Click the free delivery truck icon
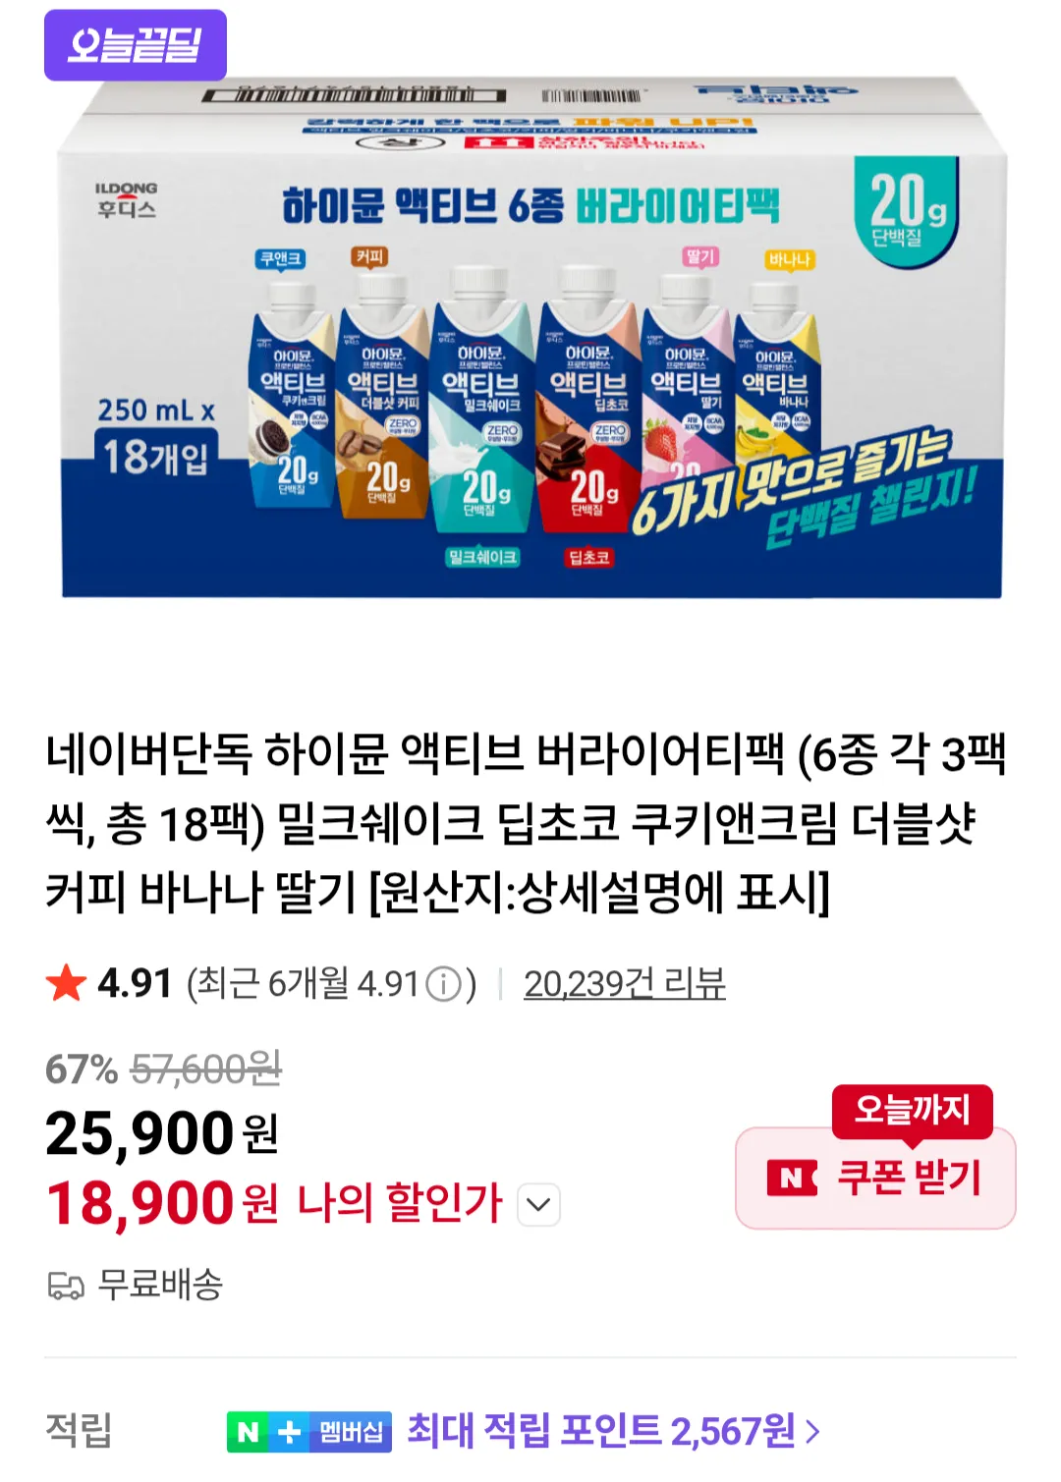The image size is (1061, 1482). 66,1285
